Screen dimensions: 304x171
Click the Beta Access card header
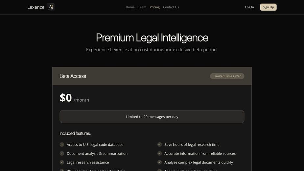click(x=73, y=76)
